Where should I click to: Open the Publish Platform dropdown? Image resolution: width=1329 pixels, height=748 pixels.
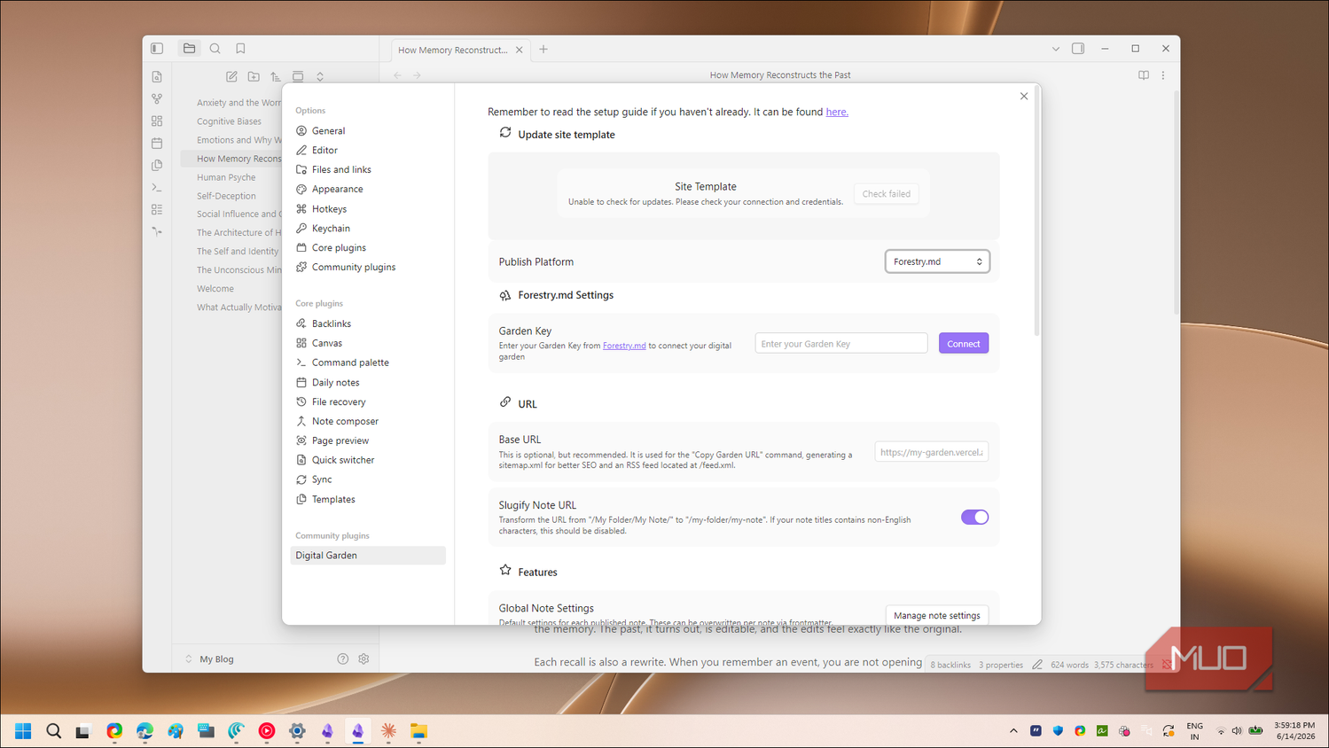click(x=937, y=261)
